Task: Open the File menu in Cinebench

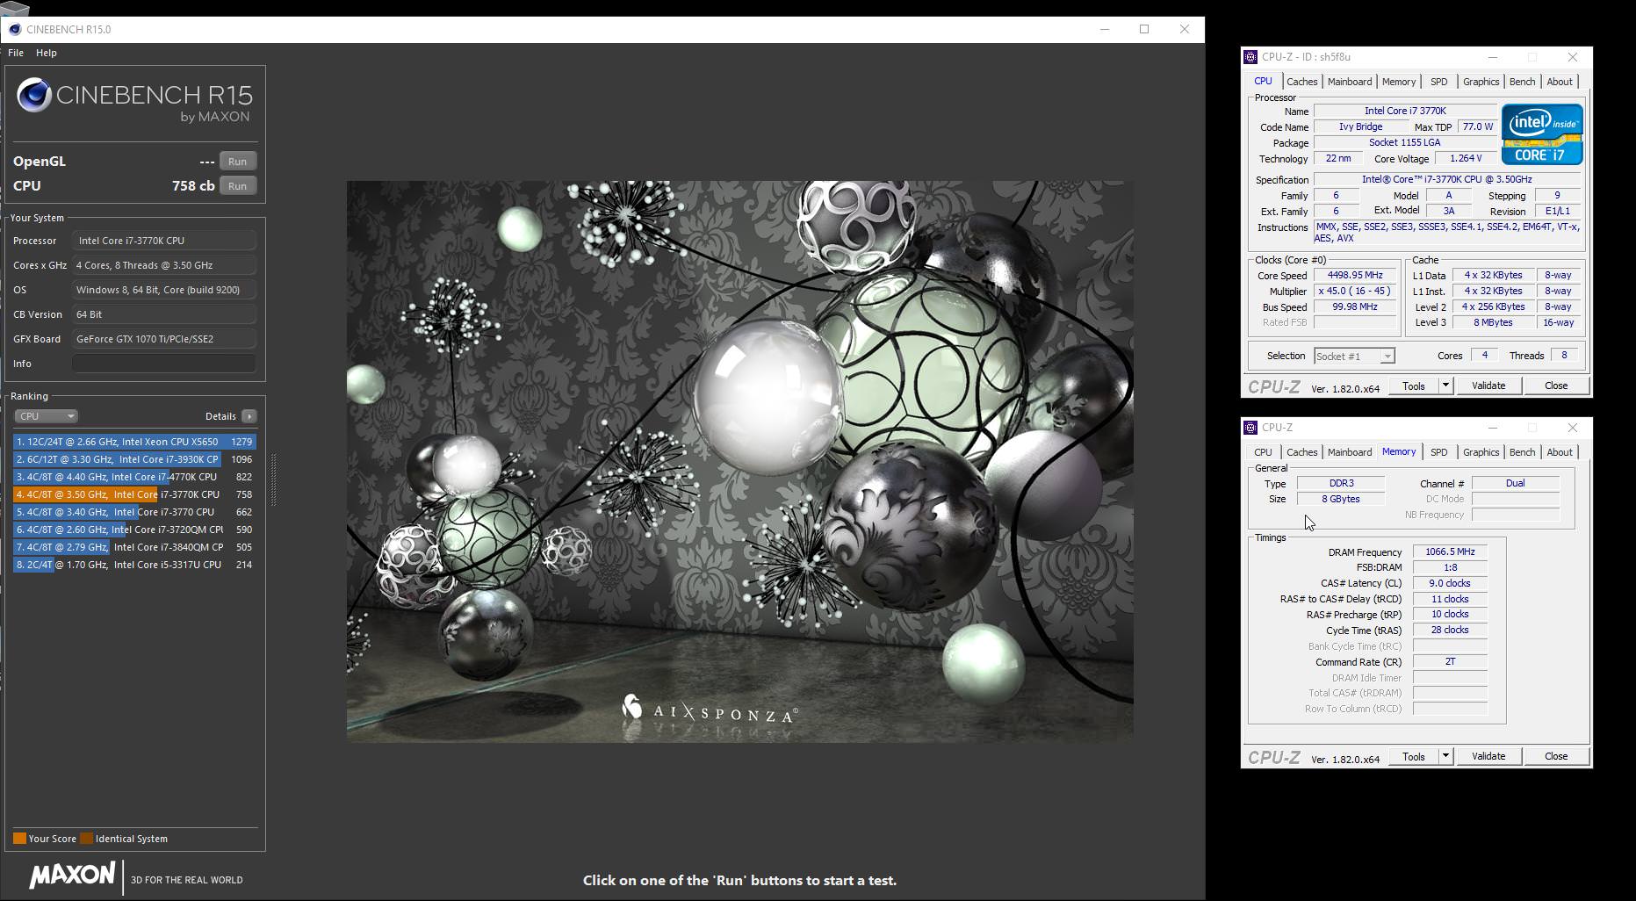Action: tap(16, 53)
